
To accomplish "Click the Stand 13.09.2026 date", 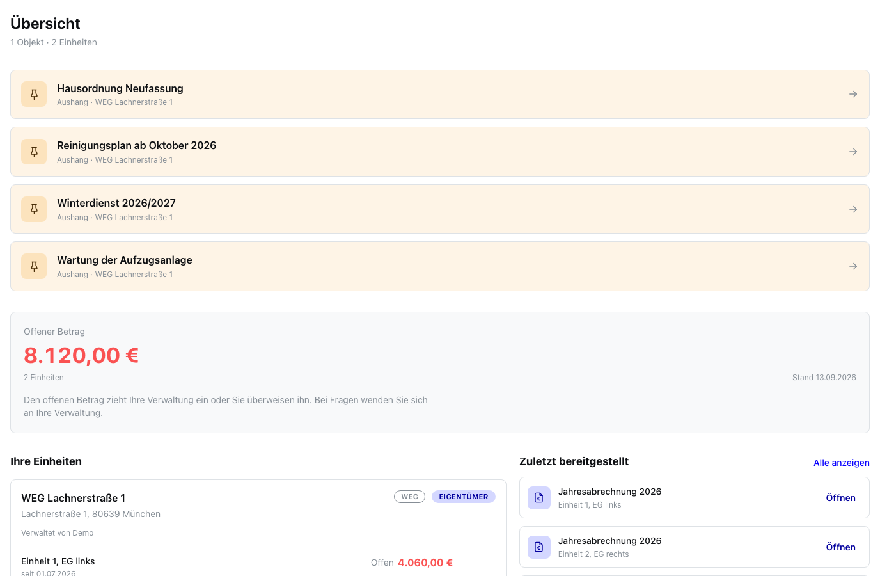I will 824,378.
